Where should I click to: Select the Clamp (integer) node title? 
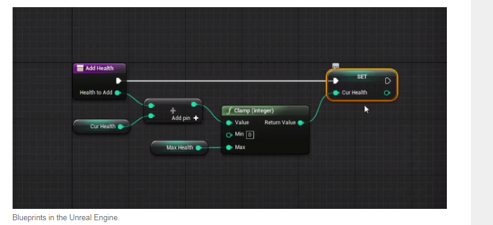point(254,110)
